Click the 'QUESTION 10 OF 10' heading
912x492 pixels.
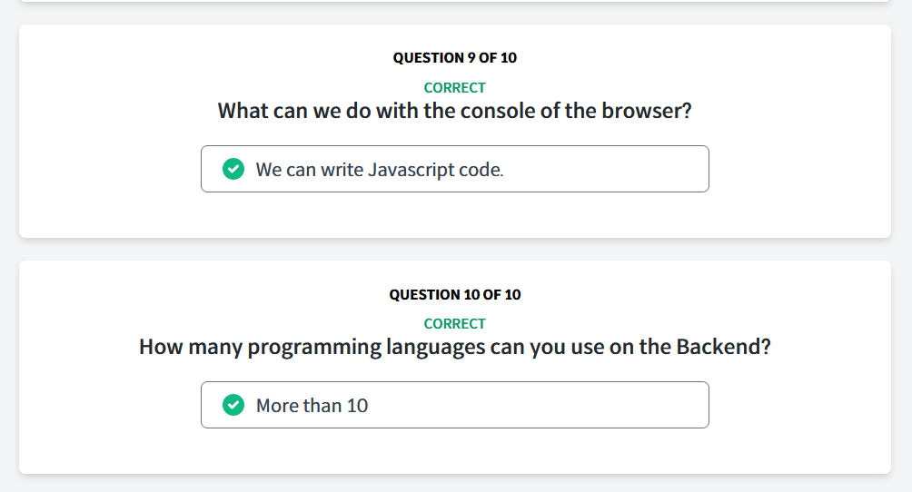tap(455, 294)
